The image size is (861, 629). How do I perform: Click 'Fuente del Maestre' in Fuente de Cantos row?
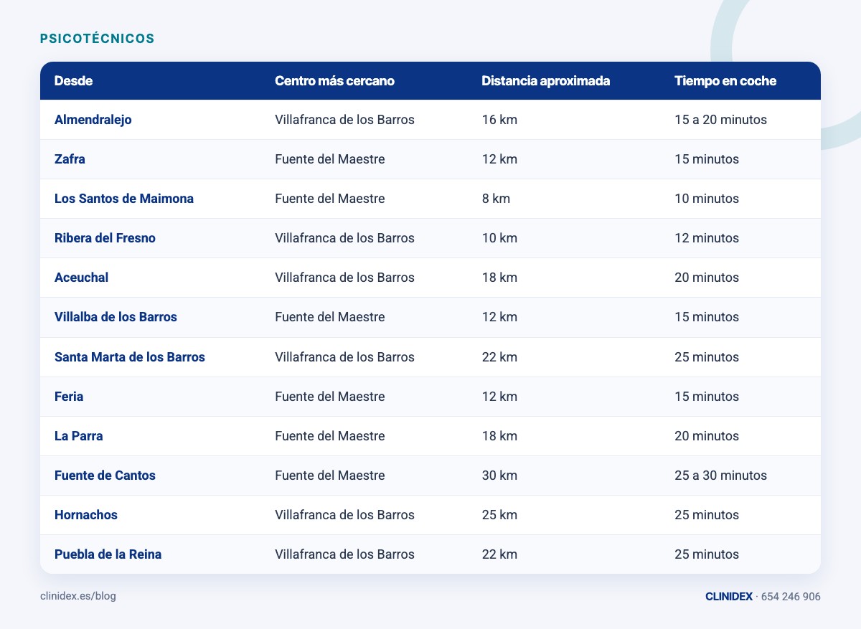tap(330, 476)
